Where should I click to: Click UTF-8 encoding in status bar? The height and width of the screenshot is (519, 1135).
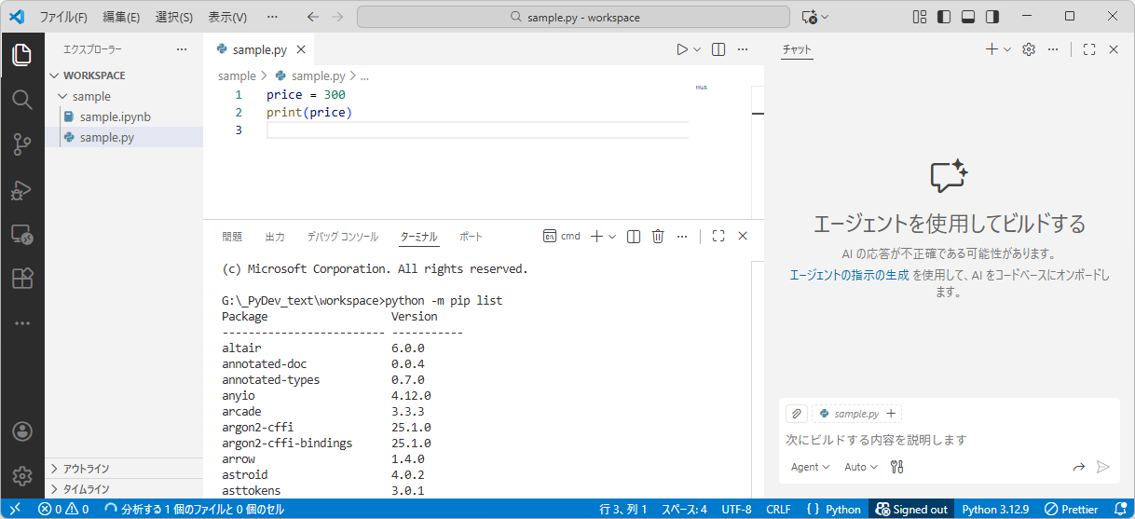(736, 509)
